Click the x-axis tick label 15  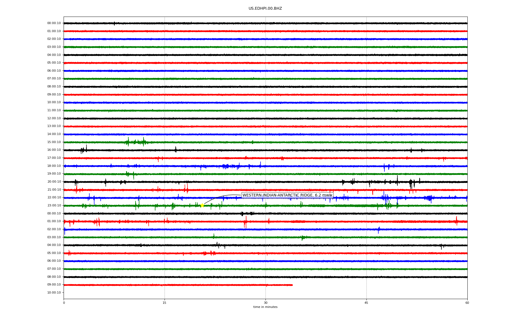(x=165, y=303)
